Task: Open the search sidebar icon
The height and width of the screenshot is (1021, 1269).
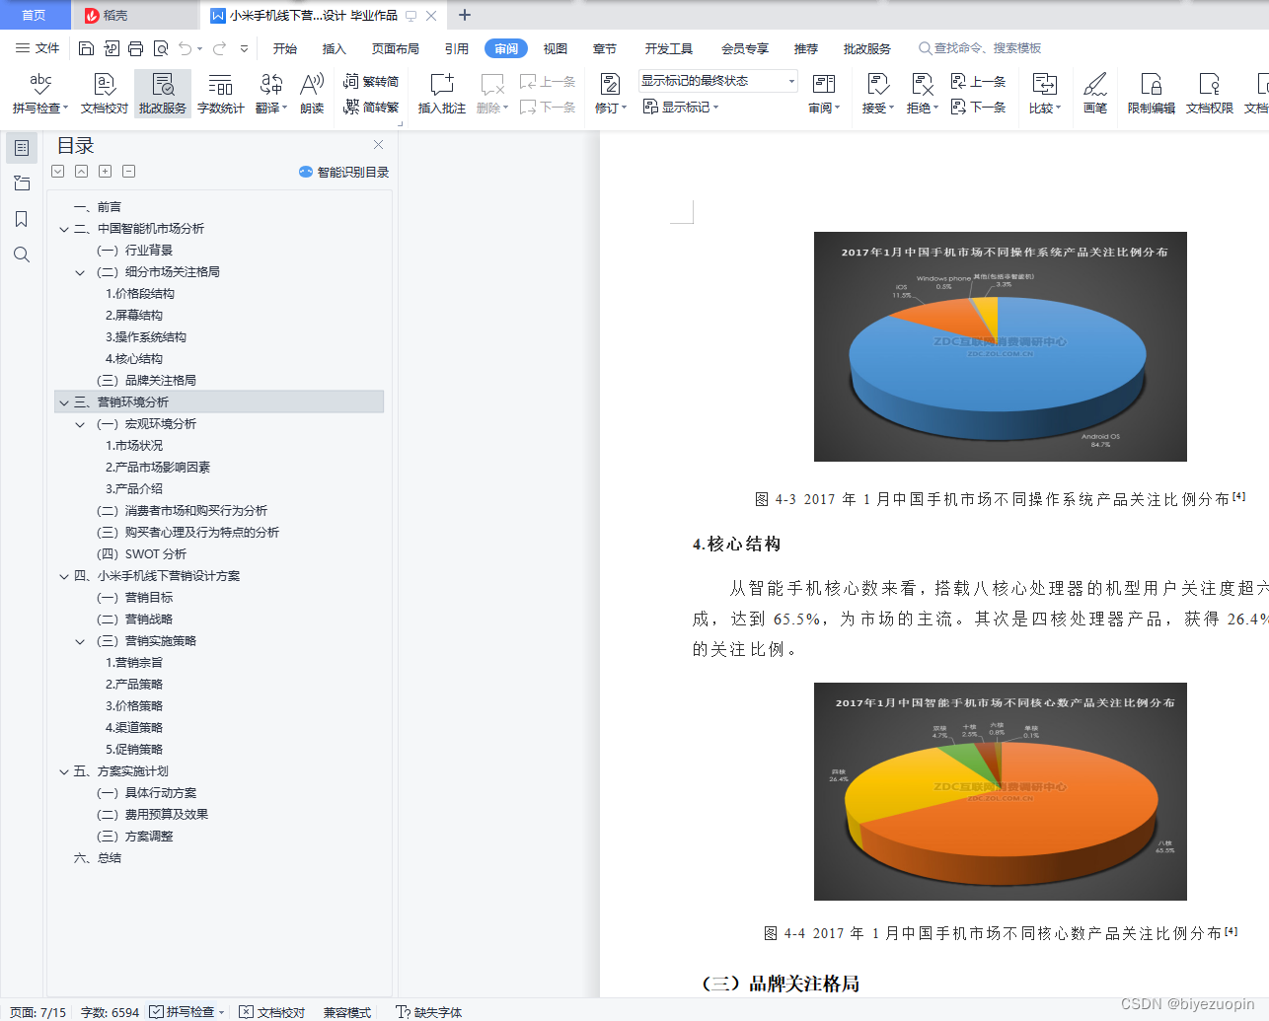Action: 22,255
